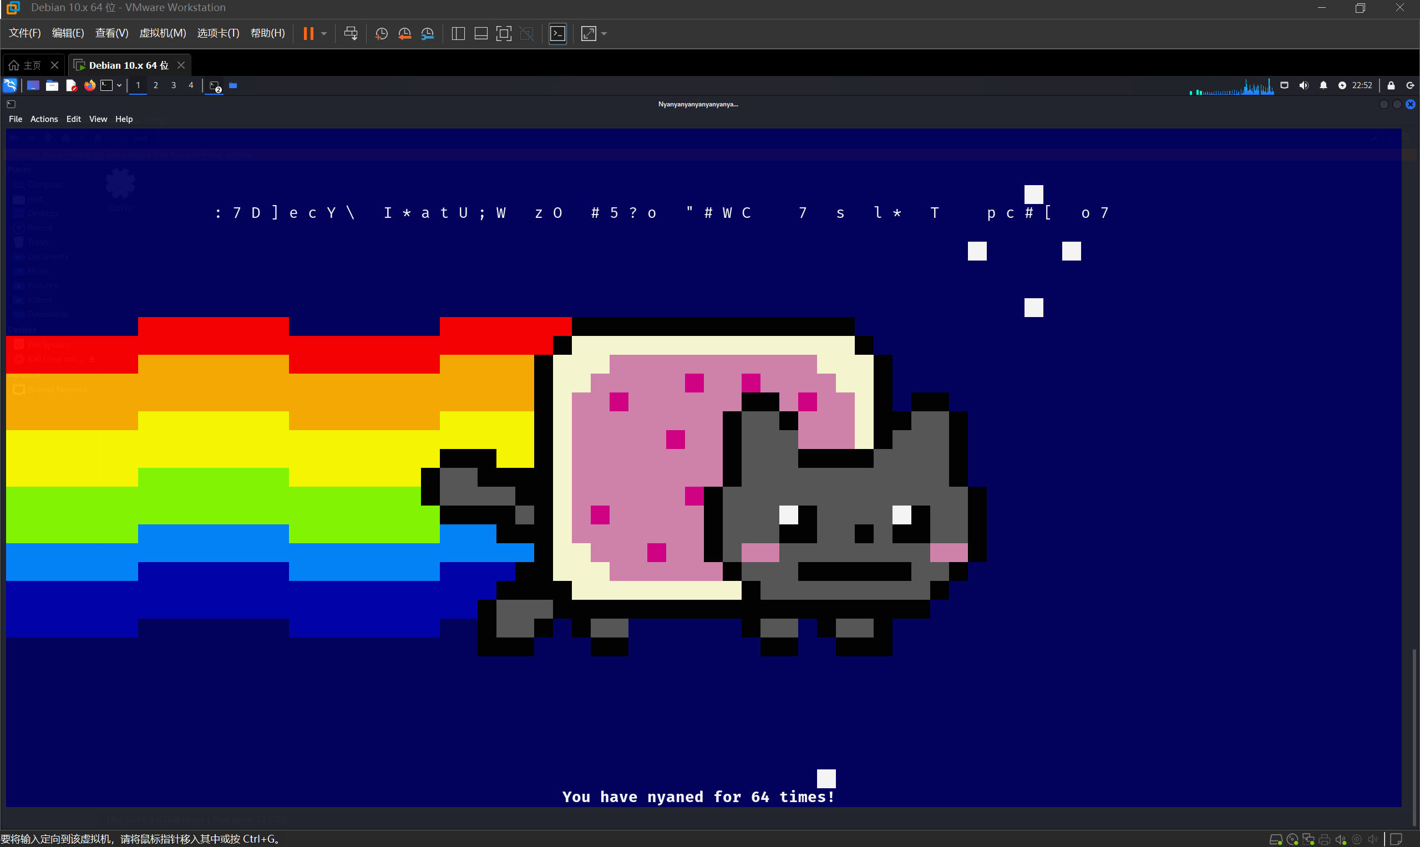Open the VMware message log note icon
The height and width of the screenshot is (847, 1420).
tap(1396, 839)
